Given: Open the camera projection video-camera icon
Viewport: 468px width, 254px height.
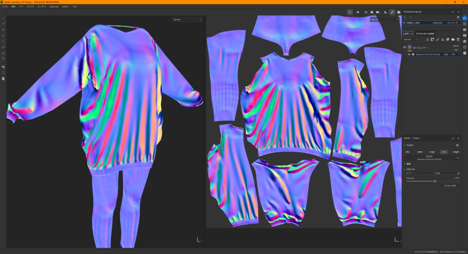Looking at the screenshot, I should [x=378, y=12].
